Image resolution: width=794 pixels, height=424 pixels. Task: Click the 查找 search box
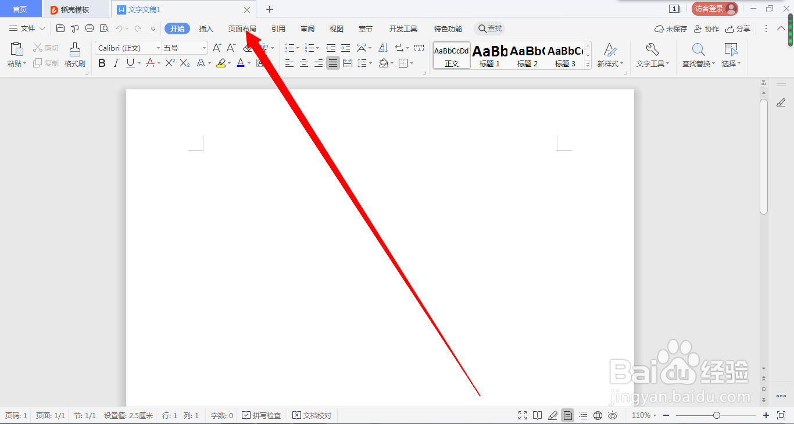coord(489,28)
